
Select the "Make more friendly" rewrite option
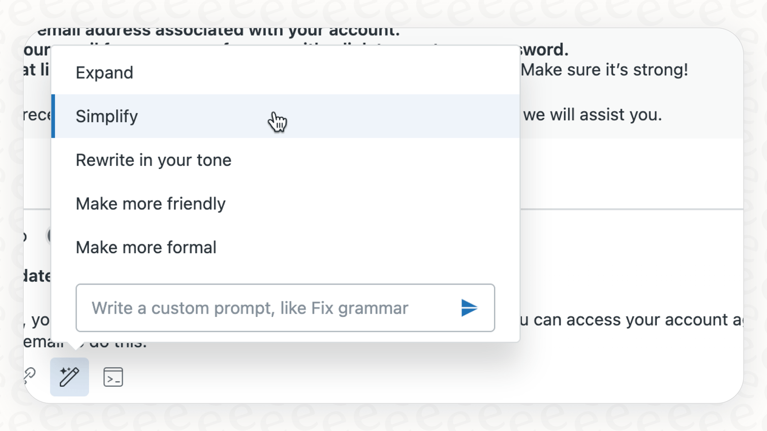click(151, 203)
